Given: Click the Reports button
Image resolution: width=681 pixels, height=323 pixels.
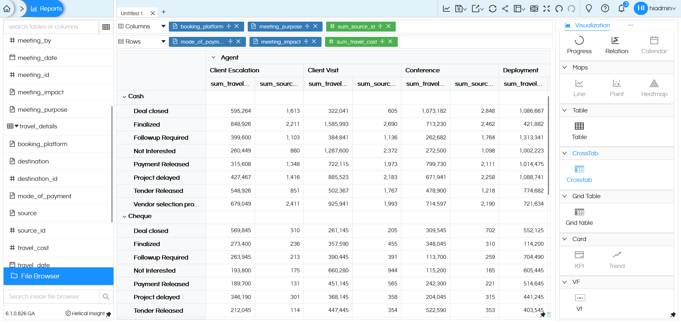Looking at the screenshot, I should 46,8.
